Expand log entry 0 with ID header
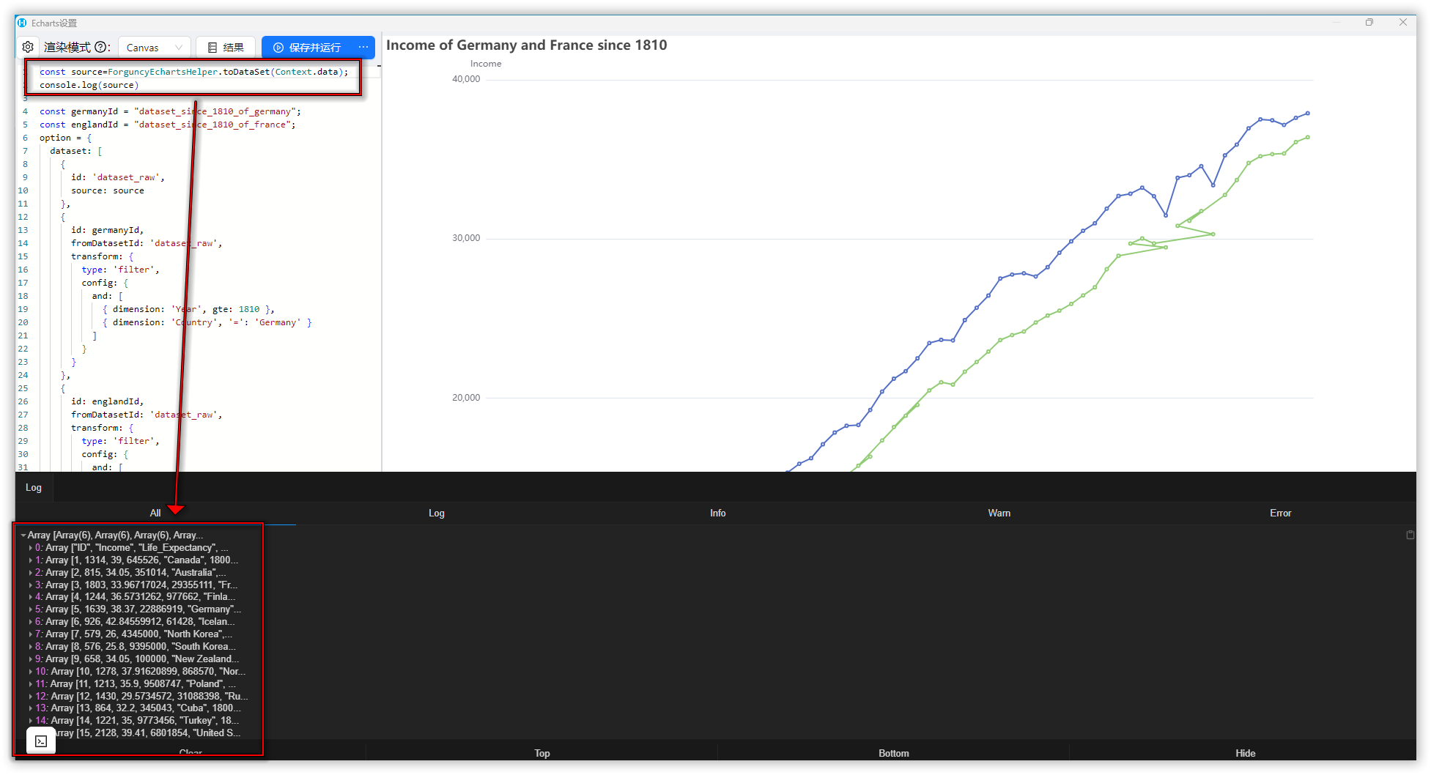This screenshot has width=1431, height=775. tap(31, 548)
